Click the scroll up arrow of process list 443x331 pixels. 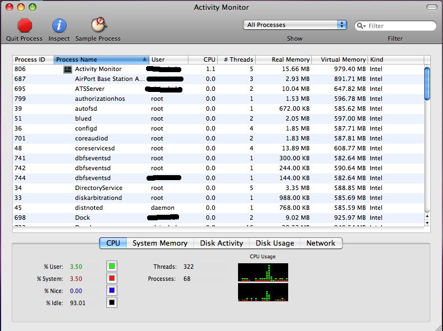(x=427, y=216)
